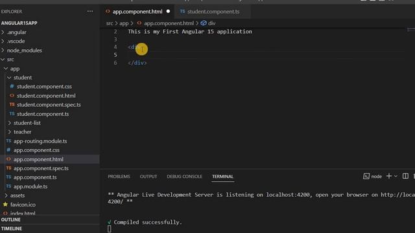The height and width of the screenshot is (233, 415).
Task: Click CSS icon of app.component.css
Action: (8, 150)
